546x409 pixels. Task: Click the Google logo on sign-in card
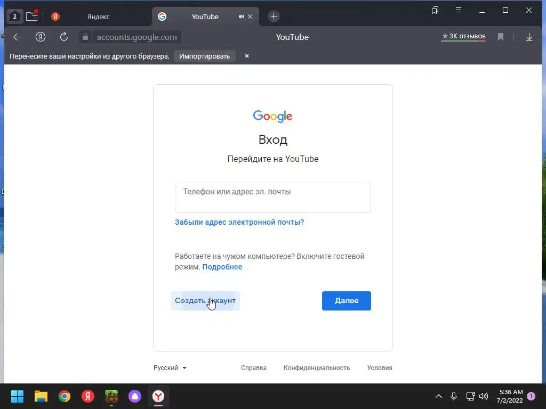click(x=272, y=116)
